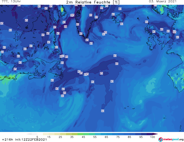Screen dimensions: 184x142
Task: Click the colorbar label "5"
Action: [x=37, y=137]
